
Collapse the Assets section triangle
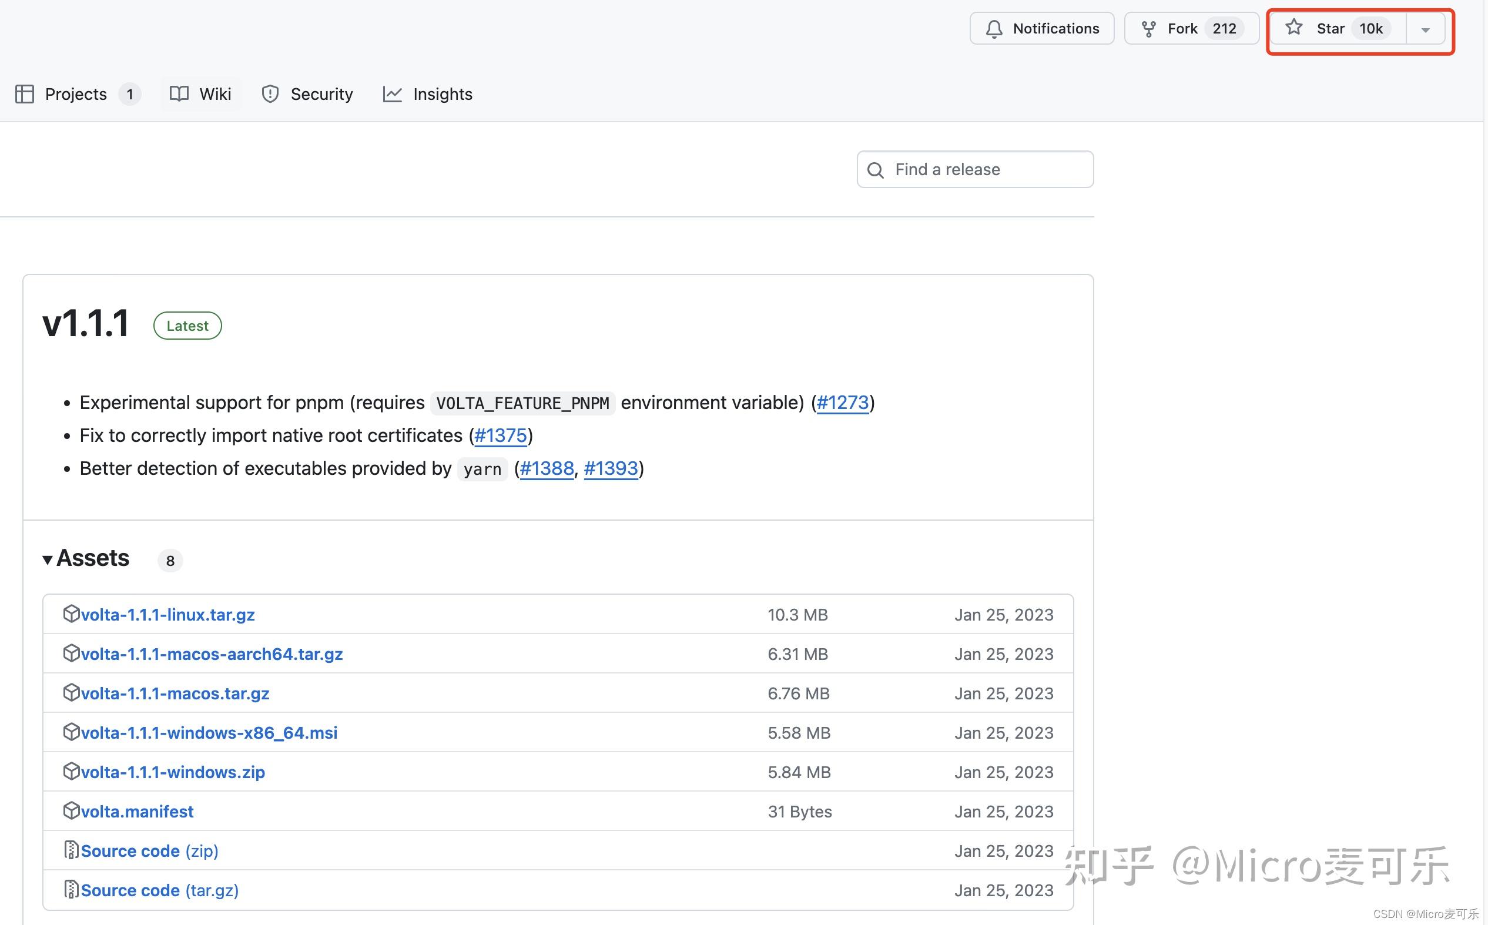point(47,559)
